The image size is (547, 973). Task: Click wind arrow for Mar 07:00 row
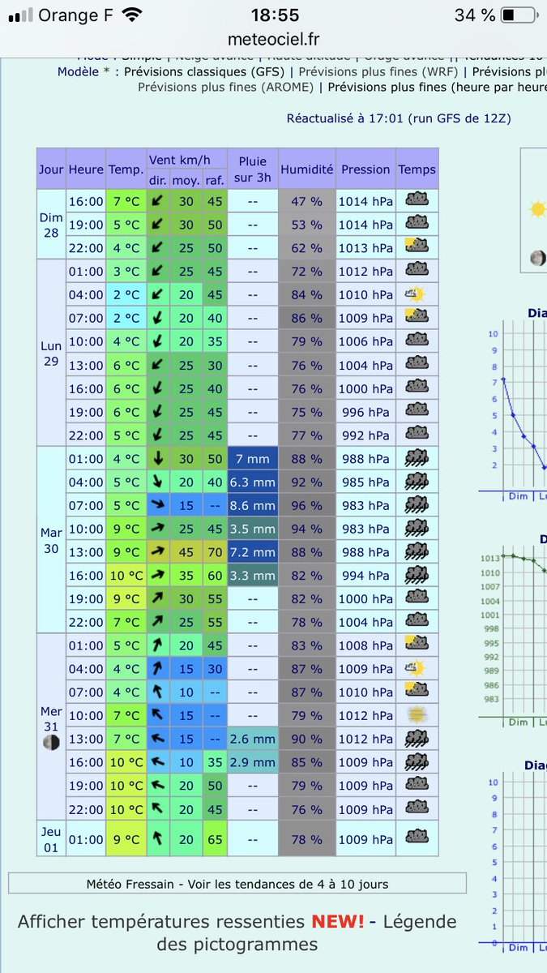click(x=158, y=505)
